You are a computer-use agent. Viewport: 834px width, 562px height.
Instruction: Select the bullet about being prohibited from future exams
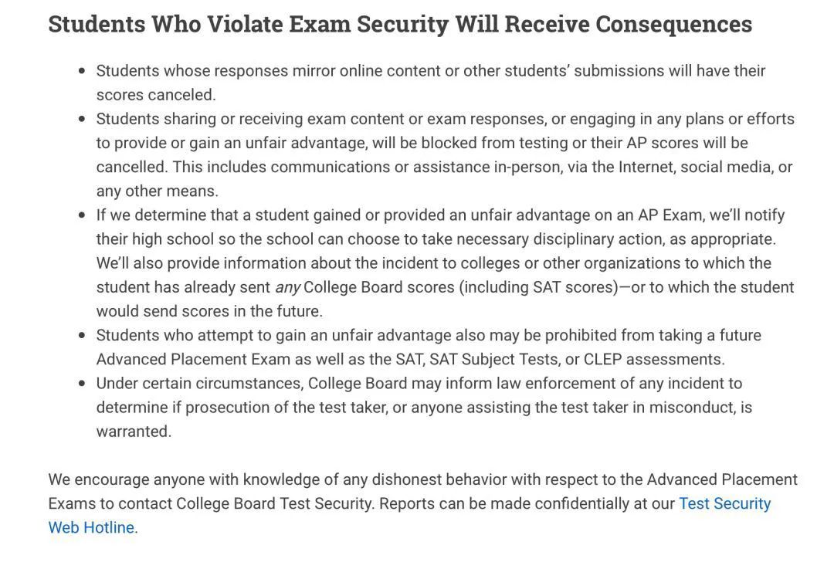[x=429, y=336]
